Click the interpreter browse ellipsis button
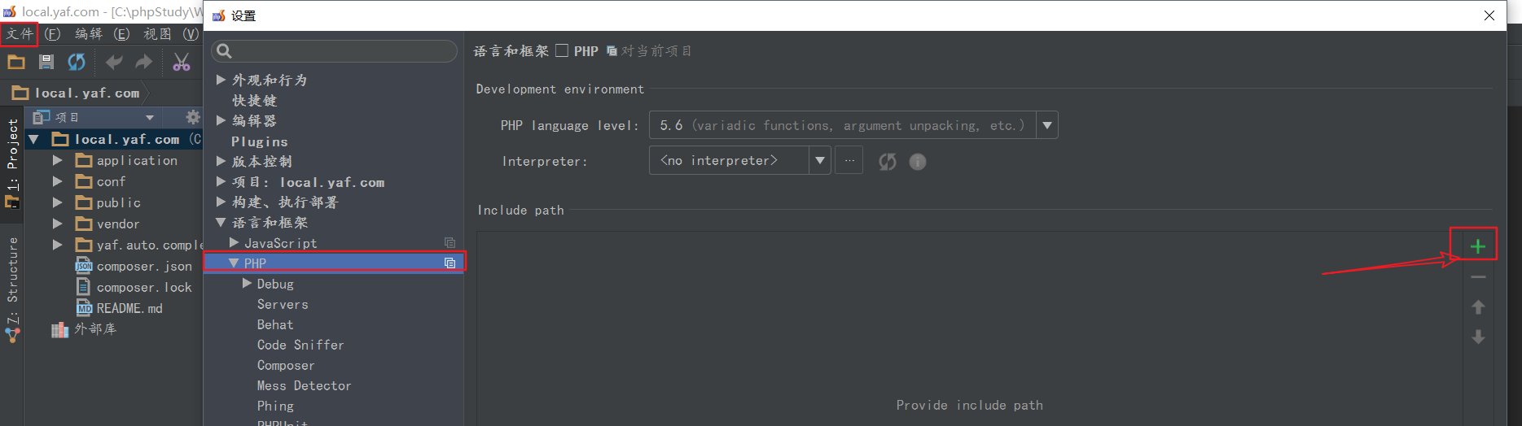 click(x=849, y=161)
